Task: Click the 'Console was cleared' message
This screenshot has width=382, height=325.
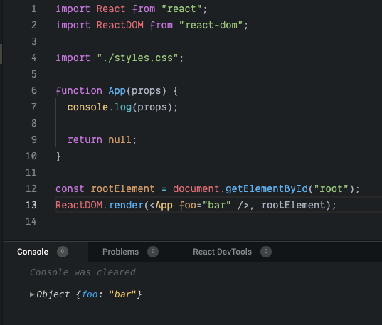Action: (x=83, y=272)
